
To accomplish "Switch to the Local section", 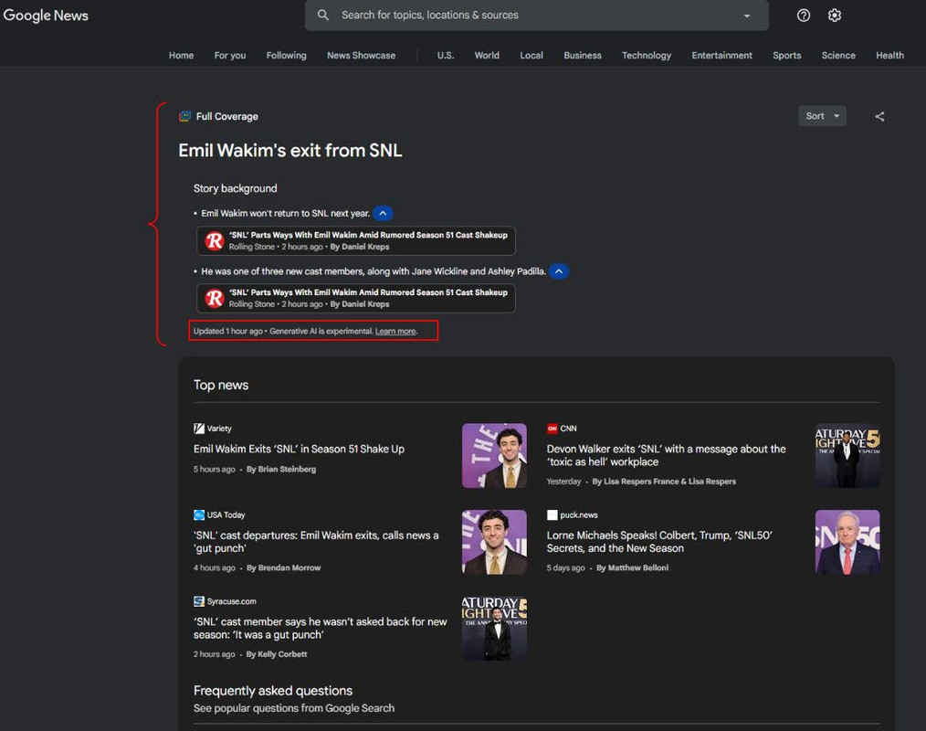I will pos(531,55).
